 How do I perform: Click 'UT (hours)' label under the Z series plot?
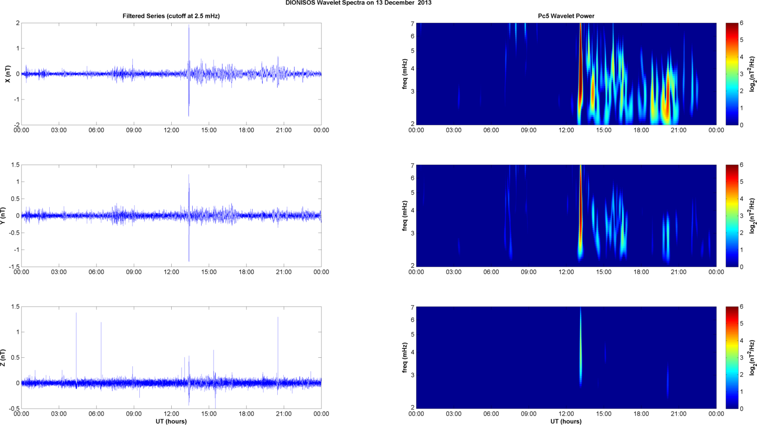(171, 421)
